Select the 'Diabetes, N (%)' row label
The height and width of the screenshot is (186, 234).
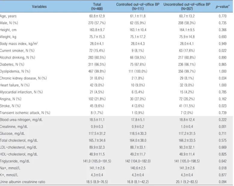tap(12, 65)
